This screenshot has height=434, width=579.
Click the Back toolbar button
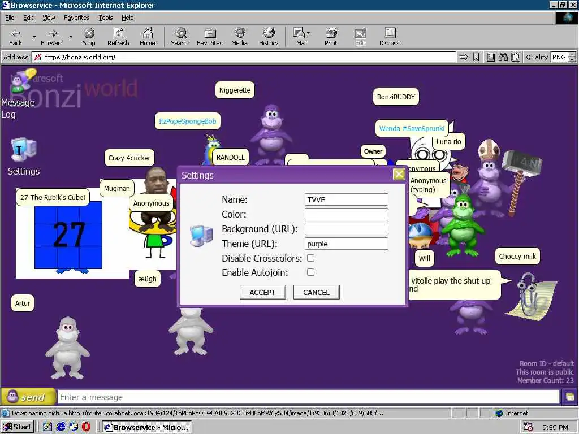15,37
